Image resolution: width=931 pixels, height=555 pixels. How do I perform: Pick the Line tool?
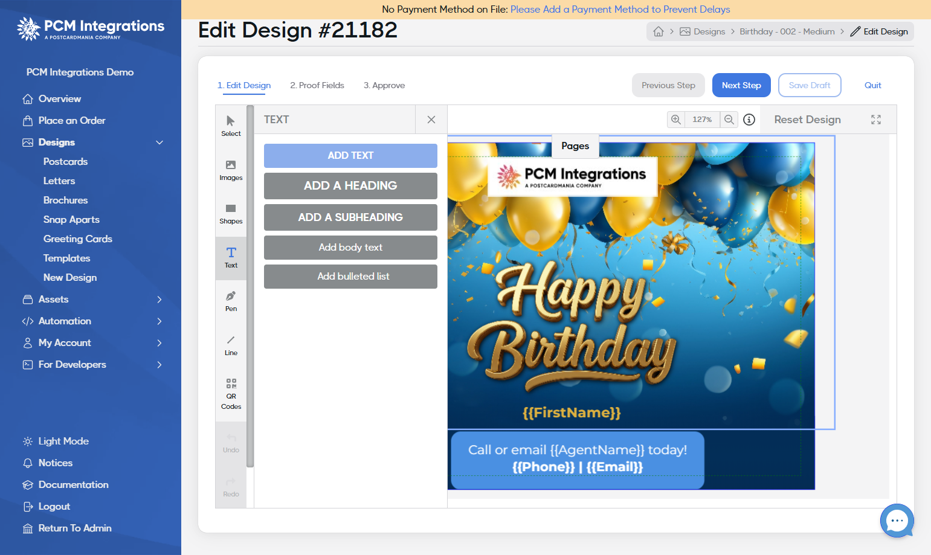tap(231, 345)
